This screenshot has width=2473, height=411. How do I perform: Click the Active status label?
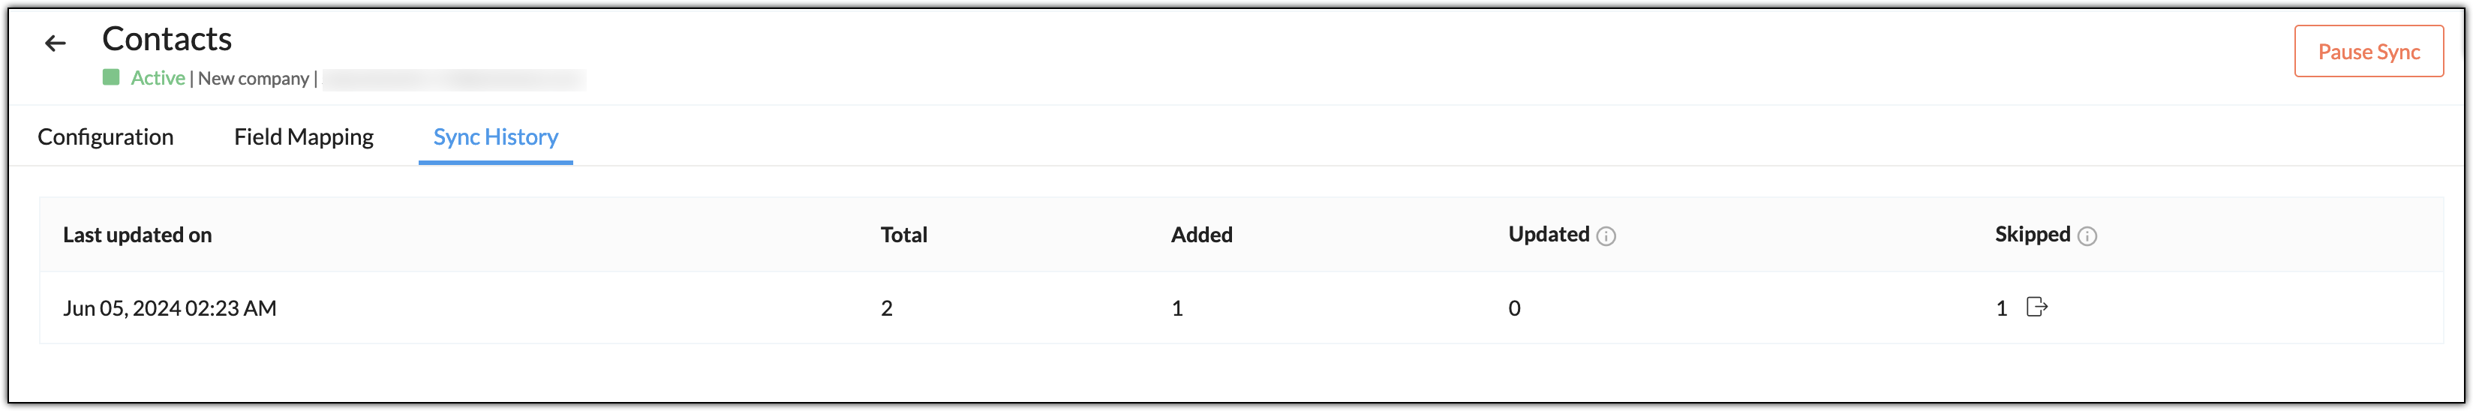[x=158, y=78]
